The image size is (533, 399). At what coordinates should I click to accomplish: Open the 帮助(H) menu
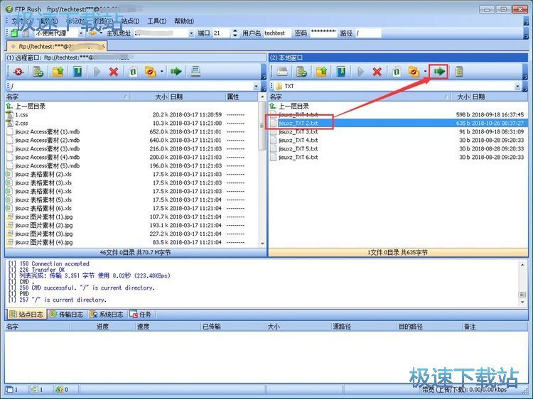184,21
